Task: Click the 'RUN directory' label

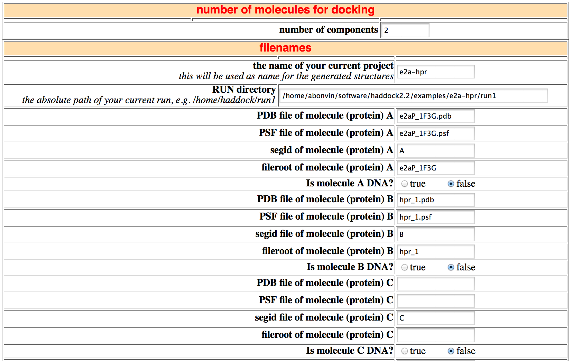Action: click(x=244, y=89)
